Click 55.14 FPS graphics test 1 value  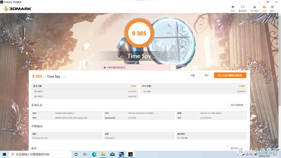click(132, 91)
